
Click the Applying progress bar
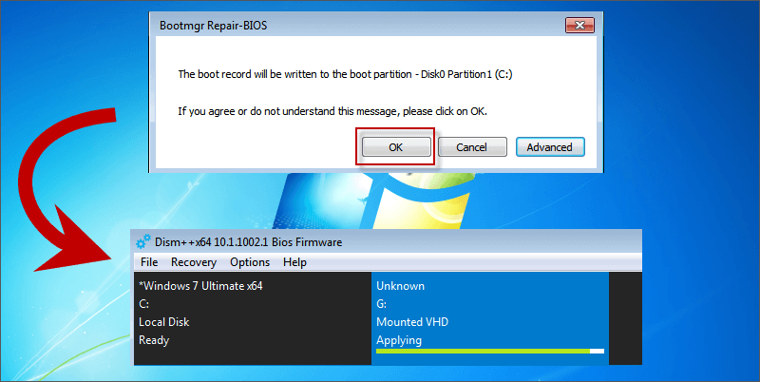point(490,351)
